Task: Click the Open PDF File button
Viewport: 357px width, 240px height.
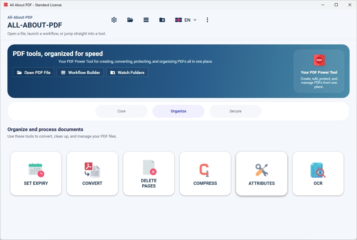Action: (x=34, y=72)
